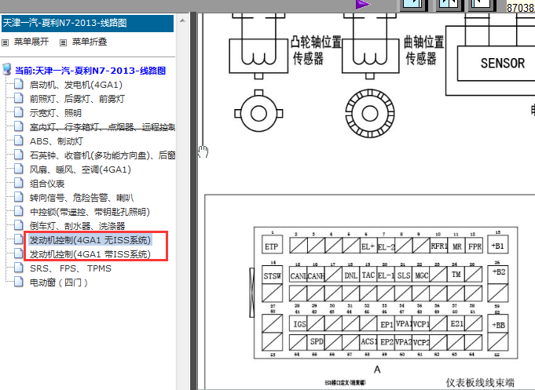535x390 pixels.
Task: Click the E21 pin cell
Action: tap(456, 323)
